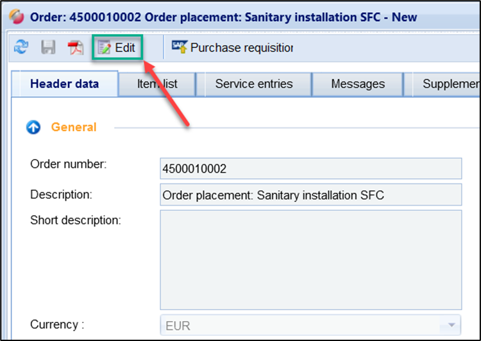Click the refresh icon in the toolbar
Screen dimensions: 481x341
pos(21,48)
